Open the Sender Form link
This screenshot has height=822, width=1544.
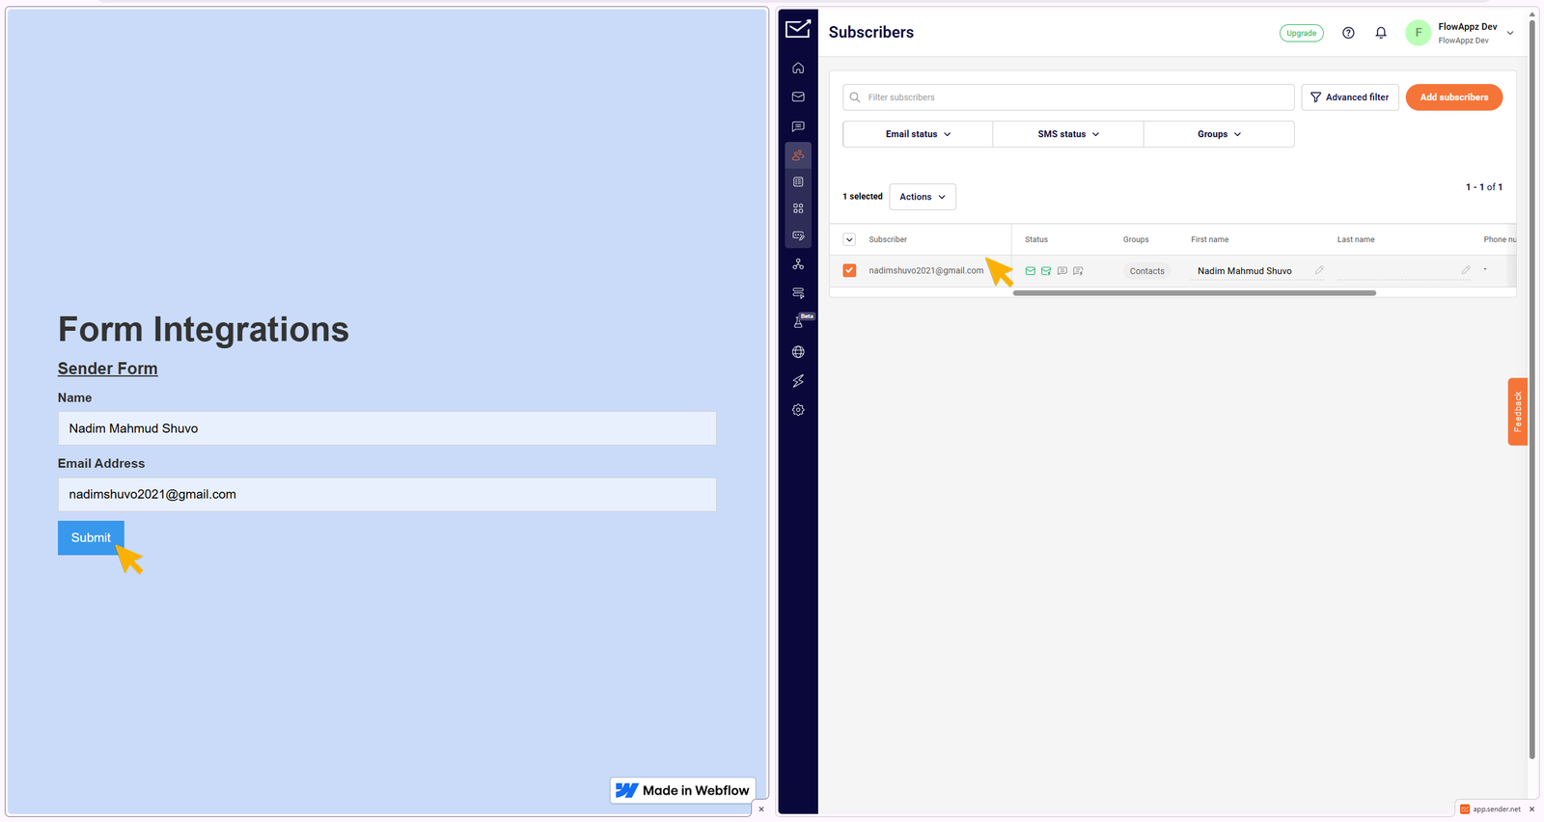pos(107,369)
